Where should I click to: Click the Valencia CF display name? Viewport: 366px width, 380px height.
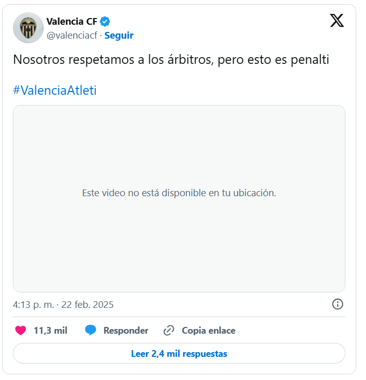click(72, 22)
